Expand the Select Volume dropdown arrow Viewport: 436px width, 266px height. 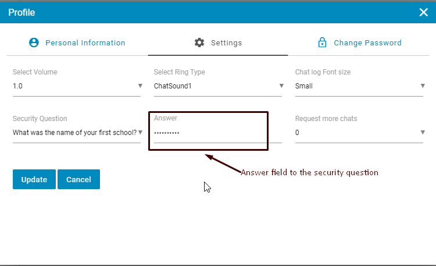140,86
